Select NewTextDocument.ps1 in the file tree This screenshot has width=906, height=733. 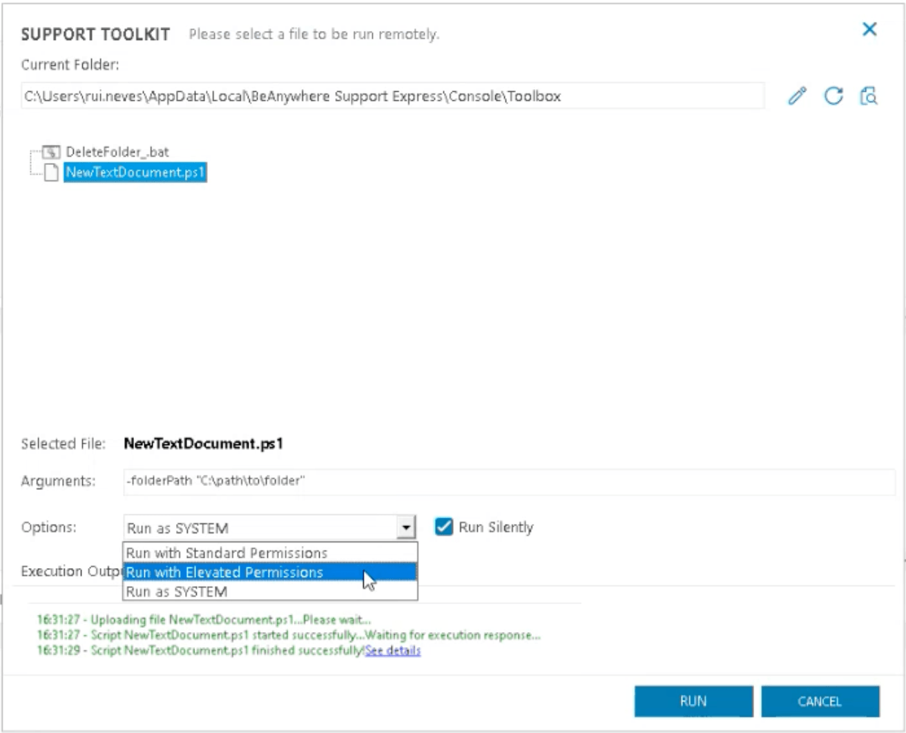coord(135,173)
